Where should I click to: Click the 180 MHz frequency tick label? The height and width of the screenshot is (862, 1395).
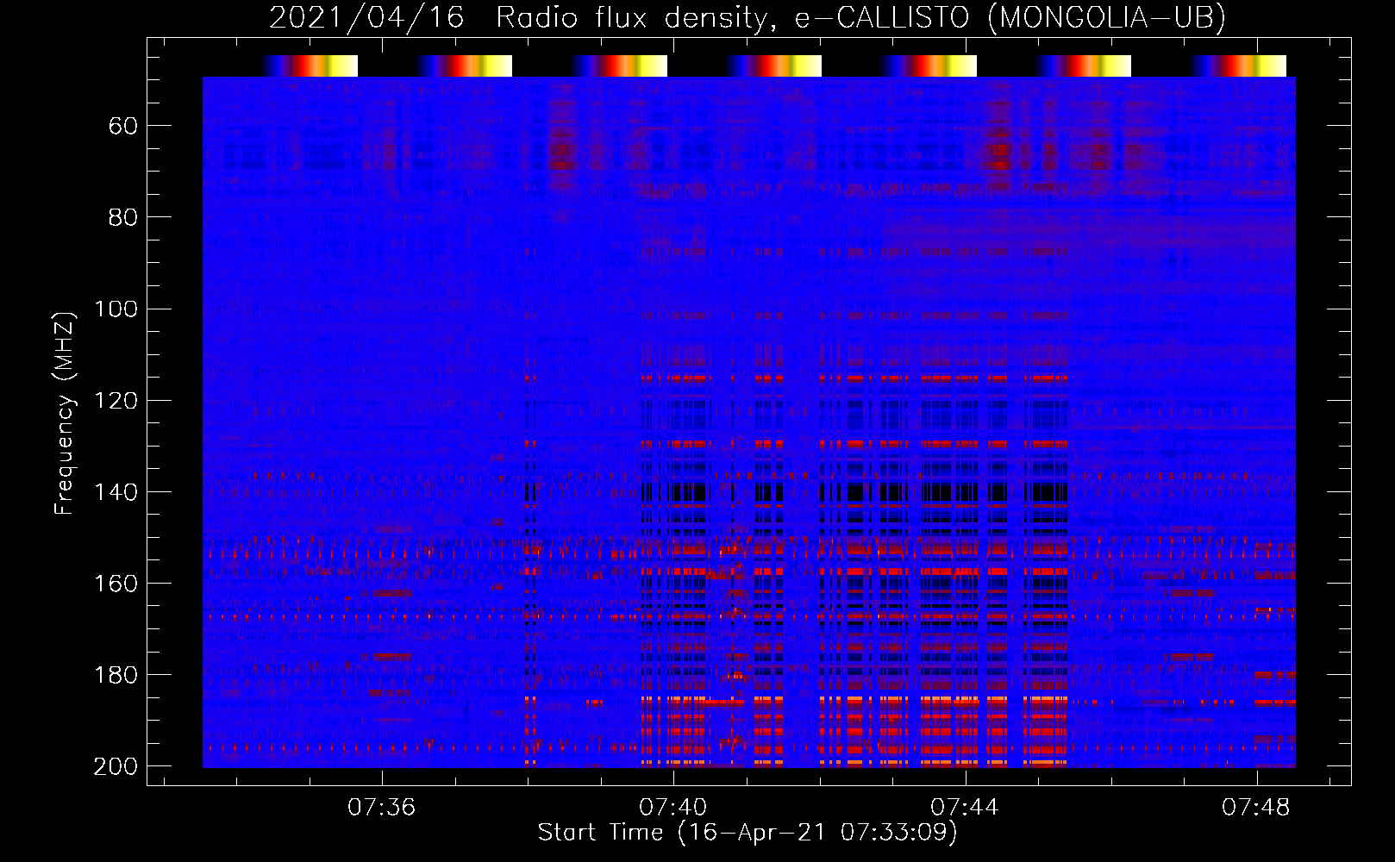(x=116, y=675)
